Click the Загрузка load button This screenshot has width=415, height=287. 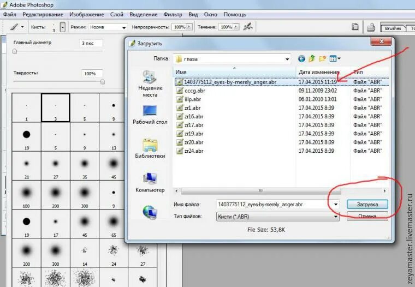[367, 205]
